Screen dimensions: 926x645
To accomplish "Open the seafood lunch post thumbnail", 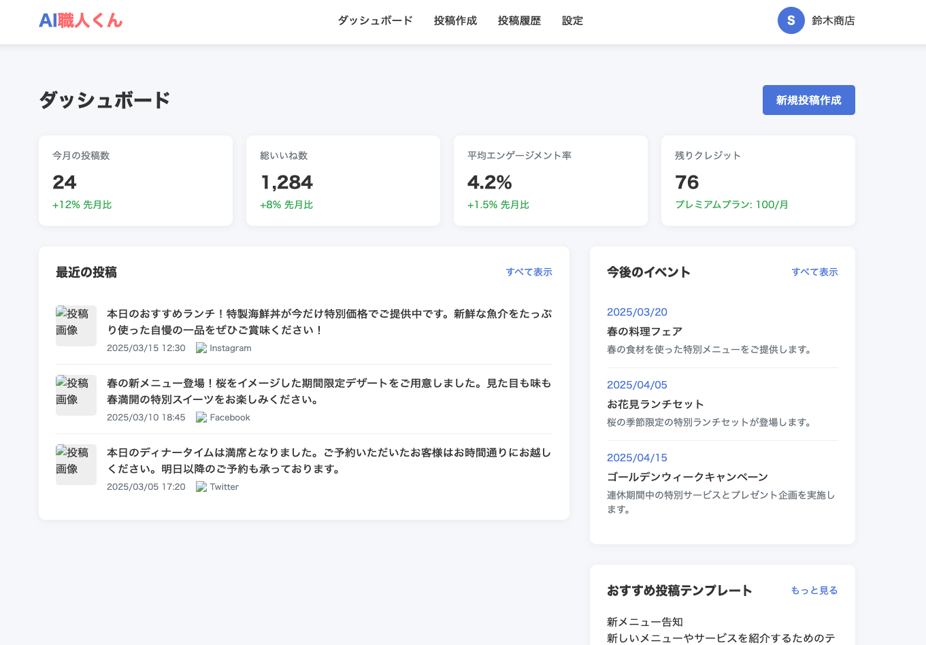I will 76,326.
